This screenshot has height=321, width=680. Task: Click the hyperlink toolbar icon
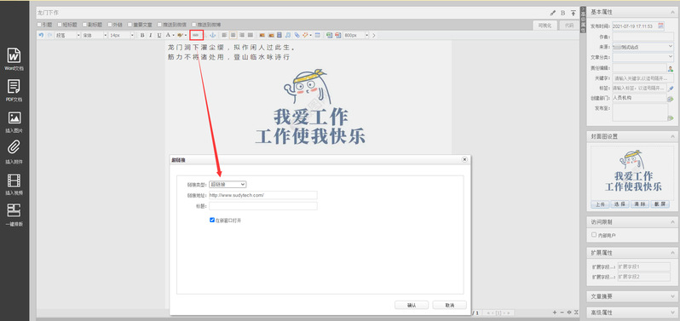pos(197,35)
